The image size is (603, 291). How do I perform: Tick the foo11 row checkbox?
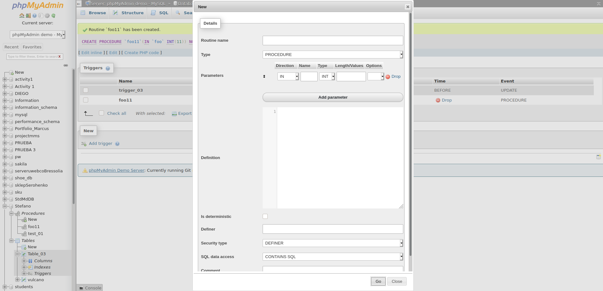point(86,100)
